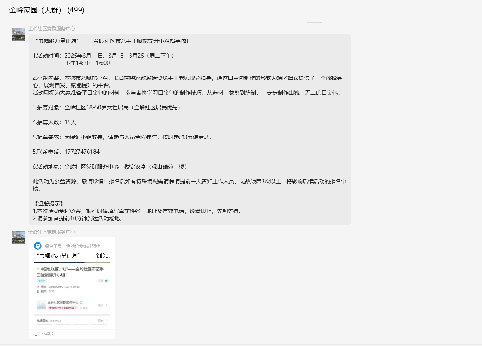This screenshot has height=346, width=482.
Task: Click the person icon before 提交 0/15
Action: click(38, 291)
